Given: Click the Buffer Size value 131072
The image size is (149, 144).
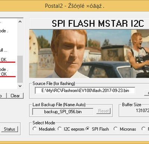Looking at the screenshot, I should [142, 111].
